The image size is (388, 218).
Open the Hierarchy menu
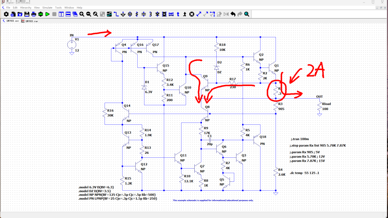coord(26,8)
